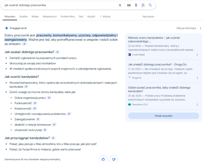
Task: Click link icon beside 'Jak szukać dobrego pracownika?'
Action: pos(58,52)
